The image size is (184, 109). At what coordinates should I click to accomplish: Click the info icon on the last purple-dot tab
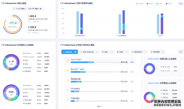point(163,52)
